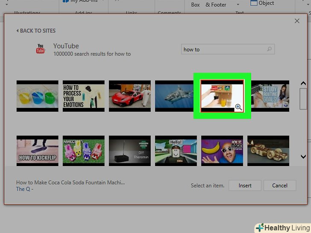
Task: Click the YouTube logo icon
Action: click(x=41, y=49)
